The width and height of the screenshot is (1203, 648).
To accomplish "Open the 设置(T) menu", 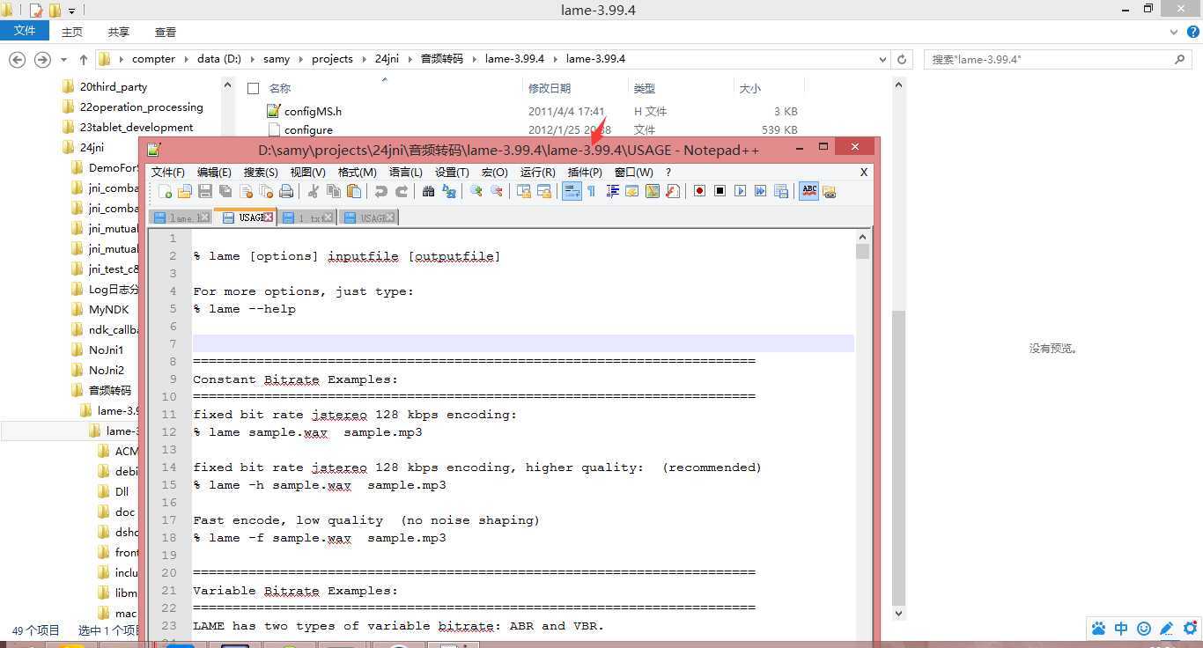I will tap(452, 172).
